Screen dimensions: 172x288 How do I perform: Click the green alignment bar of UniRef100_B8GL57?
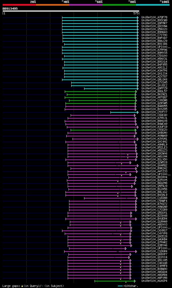[101, 92]
